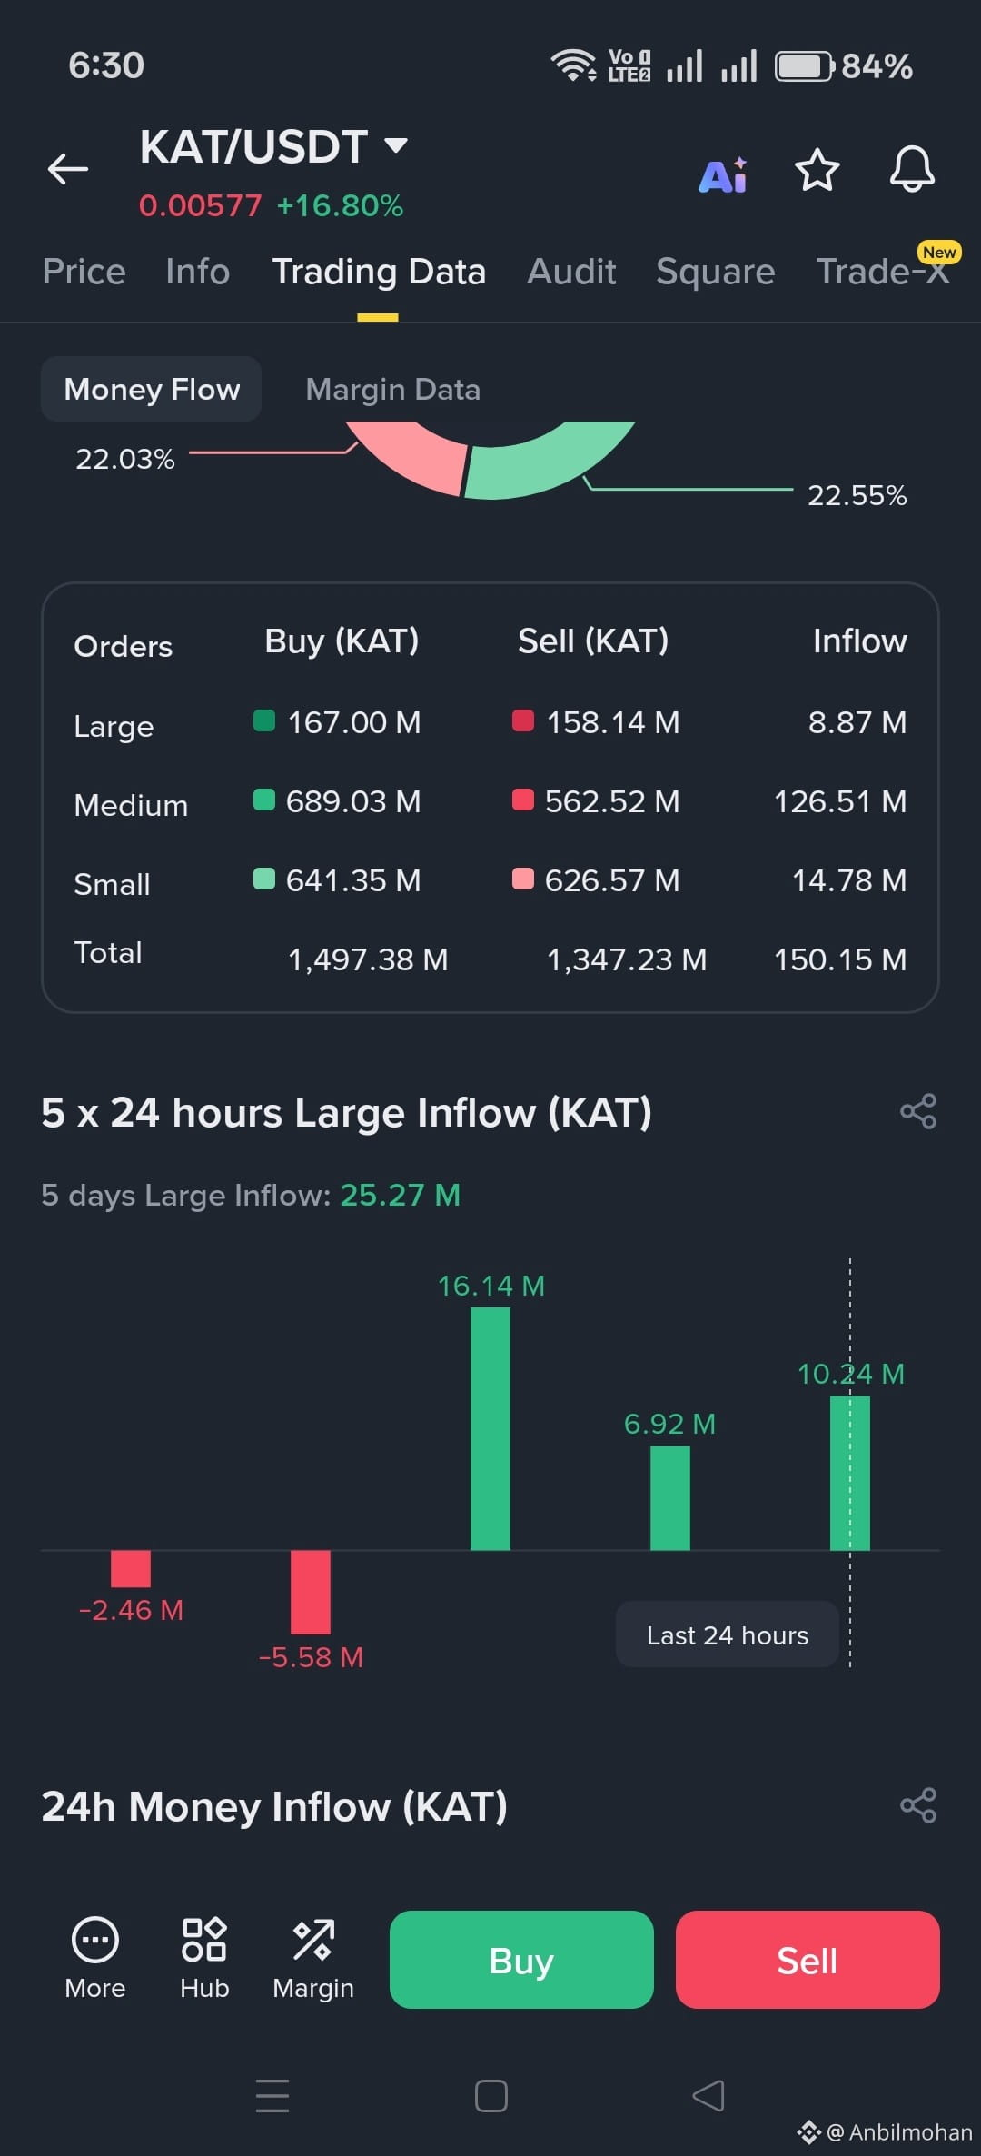Viewport: 981px width, 2156px height.
Task: Tap the back arrow icon
Action: tap(68, 169)
